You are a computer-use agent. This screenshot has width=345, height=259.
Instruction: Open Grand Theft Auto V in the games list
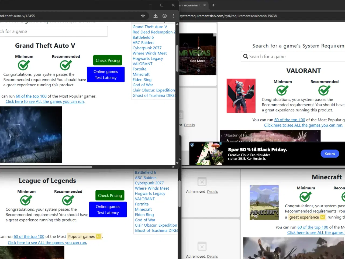click(x=150, y=27)
